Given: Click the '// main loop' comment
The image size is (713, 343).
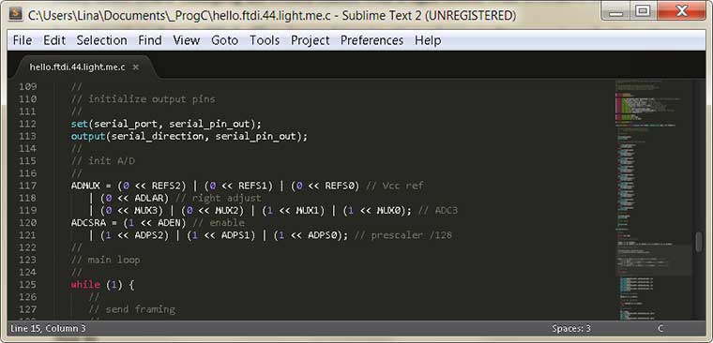Looking at the screenshot, I should [105, 260].
